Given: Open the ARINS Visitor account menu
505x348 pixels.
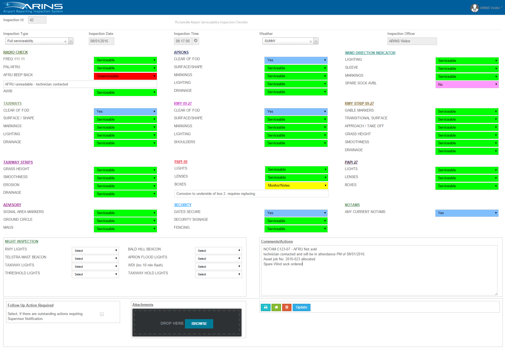Looking at the screenshot, I should pos(490,8).
